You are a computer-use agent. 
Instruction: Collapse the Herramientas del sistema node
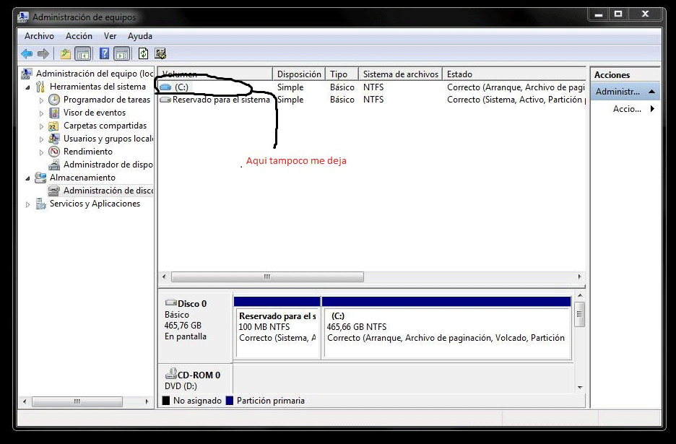[28, 87]
